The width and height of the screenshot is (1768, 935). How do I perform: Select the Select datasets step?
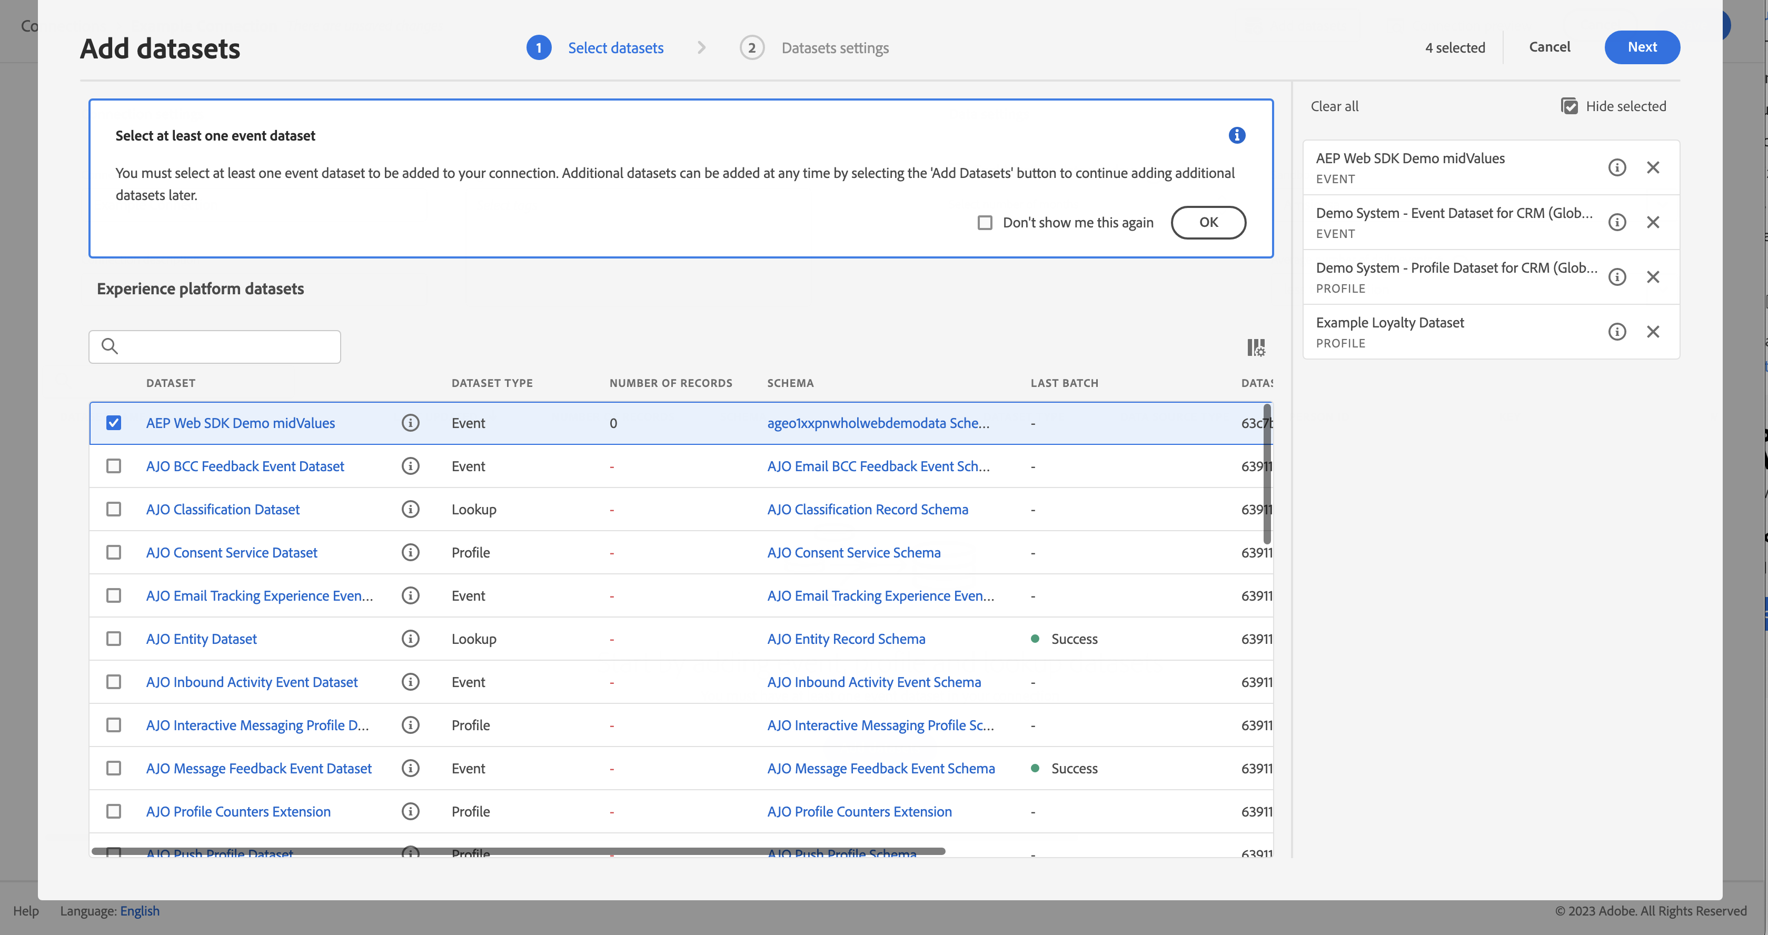pos(615,48)
